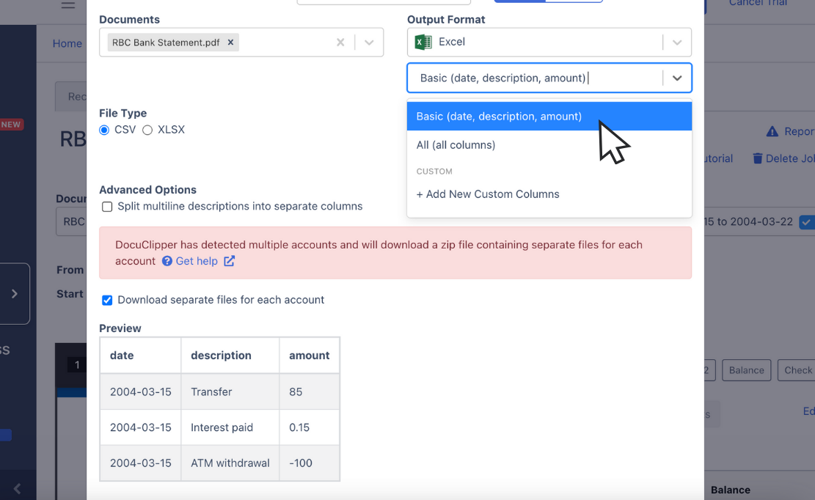
Task: Expand the sidebar with right chevron
Action: pos(15,294)
